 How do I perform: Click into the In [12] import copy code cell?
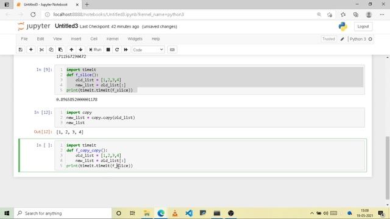pos(210,117)
